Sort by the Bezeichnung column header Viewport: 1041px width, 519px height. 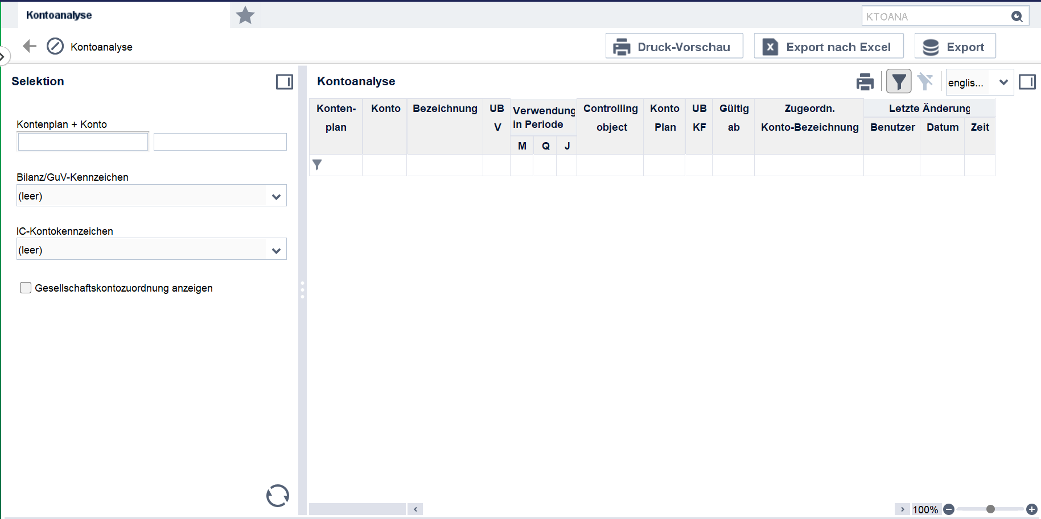click(445, 126)
